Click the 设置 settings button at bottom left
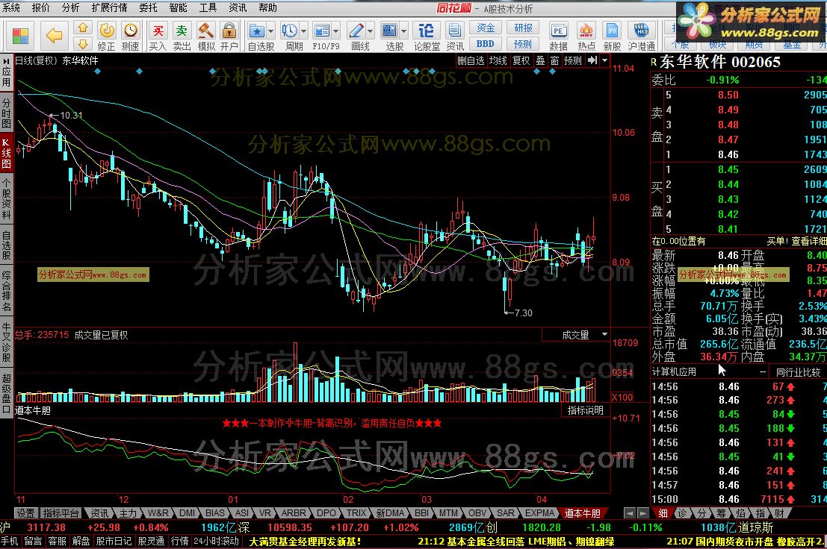 [x=25, y=512]
